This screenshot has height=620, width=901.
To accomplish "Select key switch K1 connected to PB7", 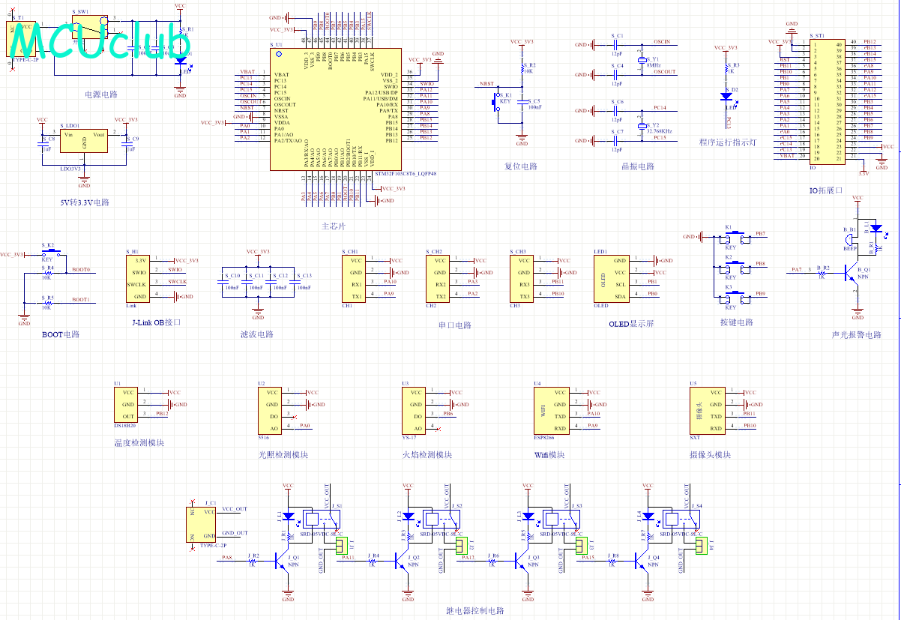I will [x=736, y=237].
